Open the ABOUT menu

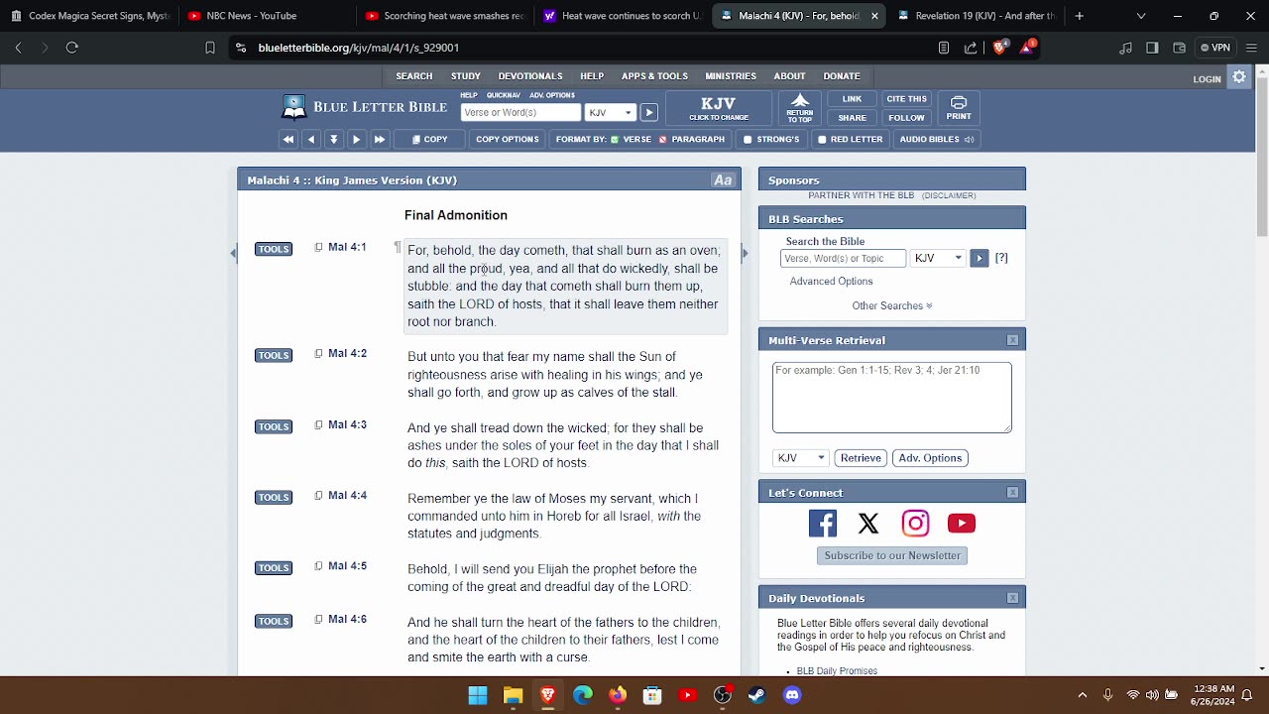(790, 76)
